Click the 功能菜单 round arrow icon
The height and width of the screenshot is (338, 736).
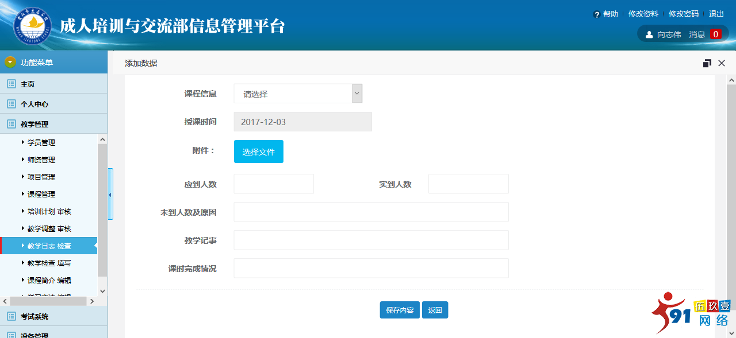(10, 62)
